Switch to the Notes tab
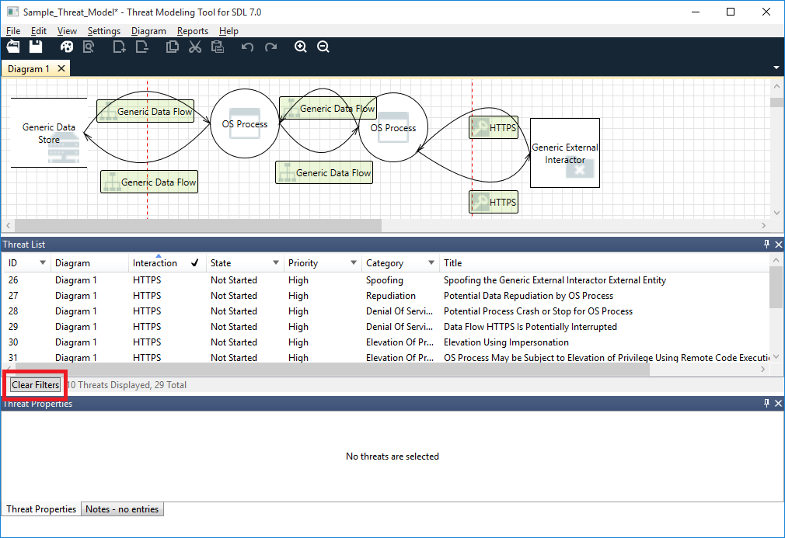The image size is (785, 538). tap(122, 509)
